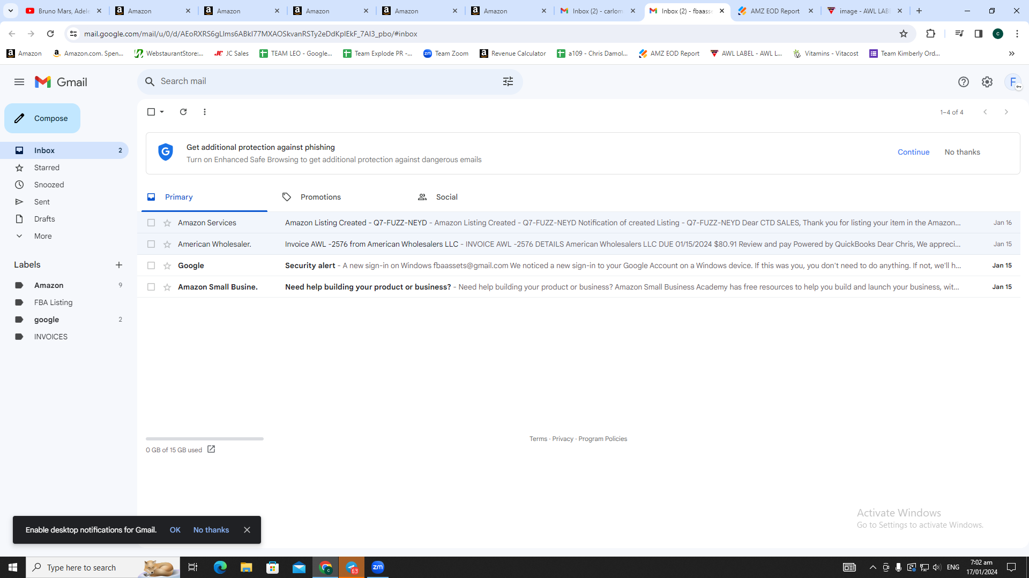
Task: Open the Program Policies link
Action: pyautogui.click(x=602, y=439)
